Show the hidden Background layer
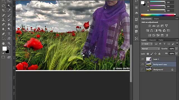This screenshot has width=179, height=100. 143,69
